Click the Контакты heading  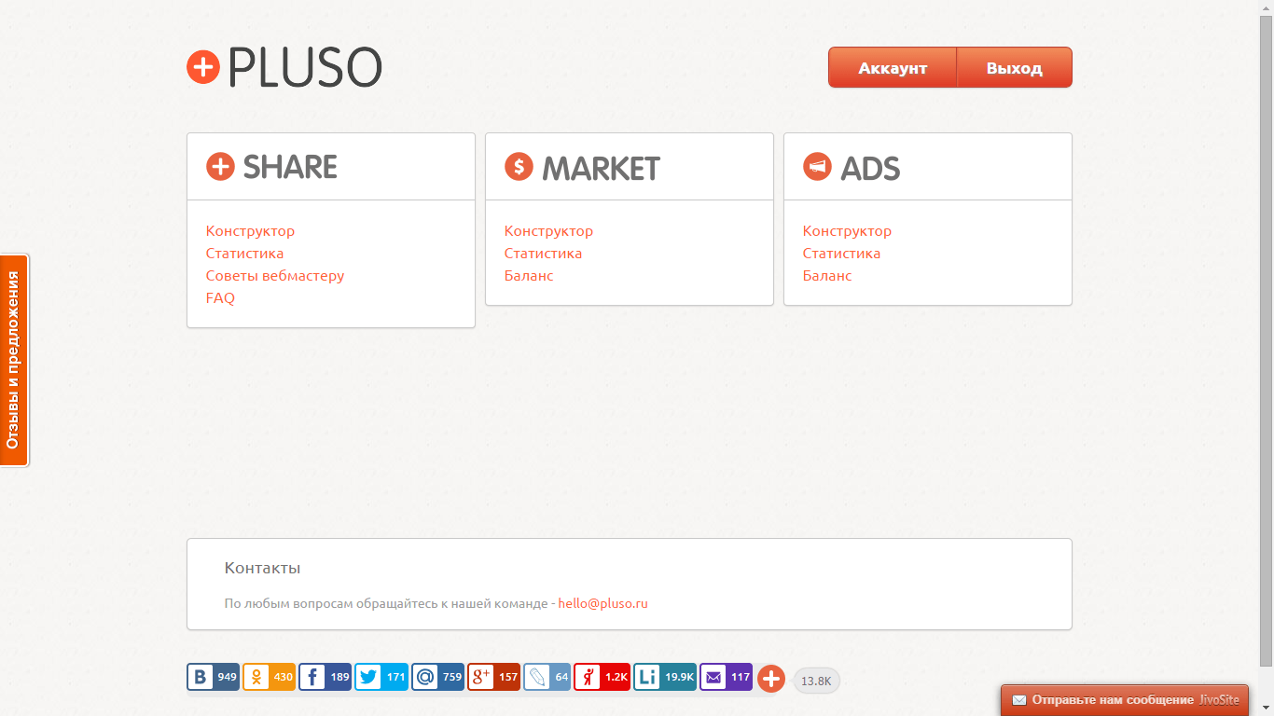point(262,568)
